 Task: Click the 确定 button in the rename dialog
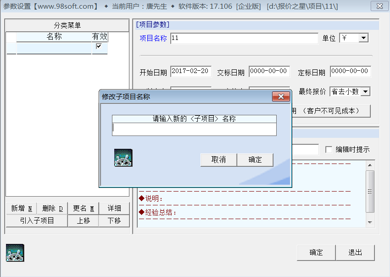[255, 160]
